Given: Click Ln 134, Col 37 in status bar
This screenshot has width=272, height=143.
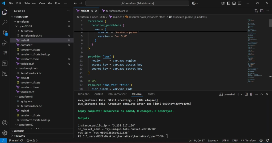Looking at the screenshot, I should [x=197, y=140].
